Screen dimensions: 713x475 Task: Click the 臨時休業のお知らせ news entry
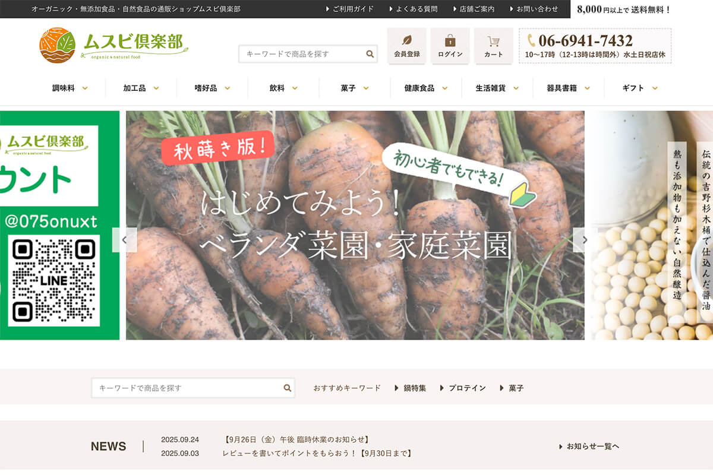[x=297, y=440]
